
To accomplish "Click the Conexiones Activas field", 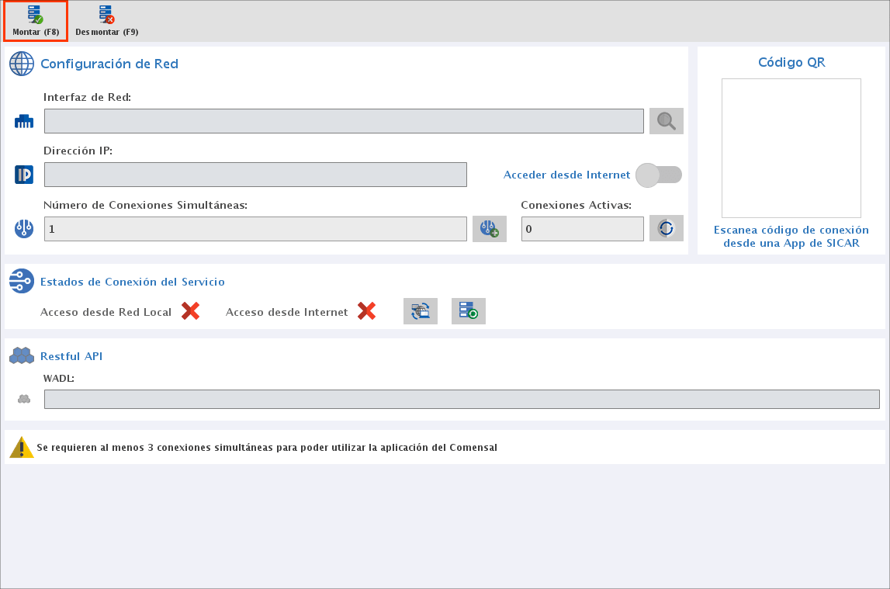I will click(x=582, y=229).
